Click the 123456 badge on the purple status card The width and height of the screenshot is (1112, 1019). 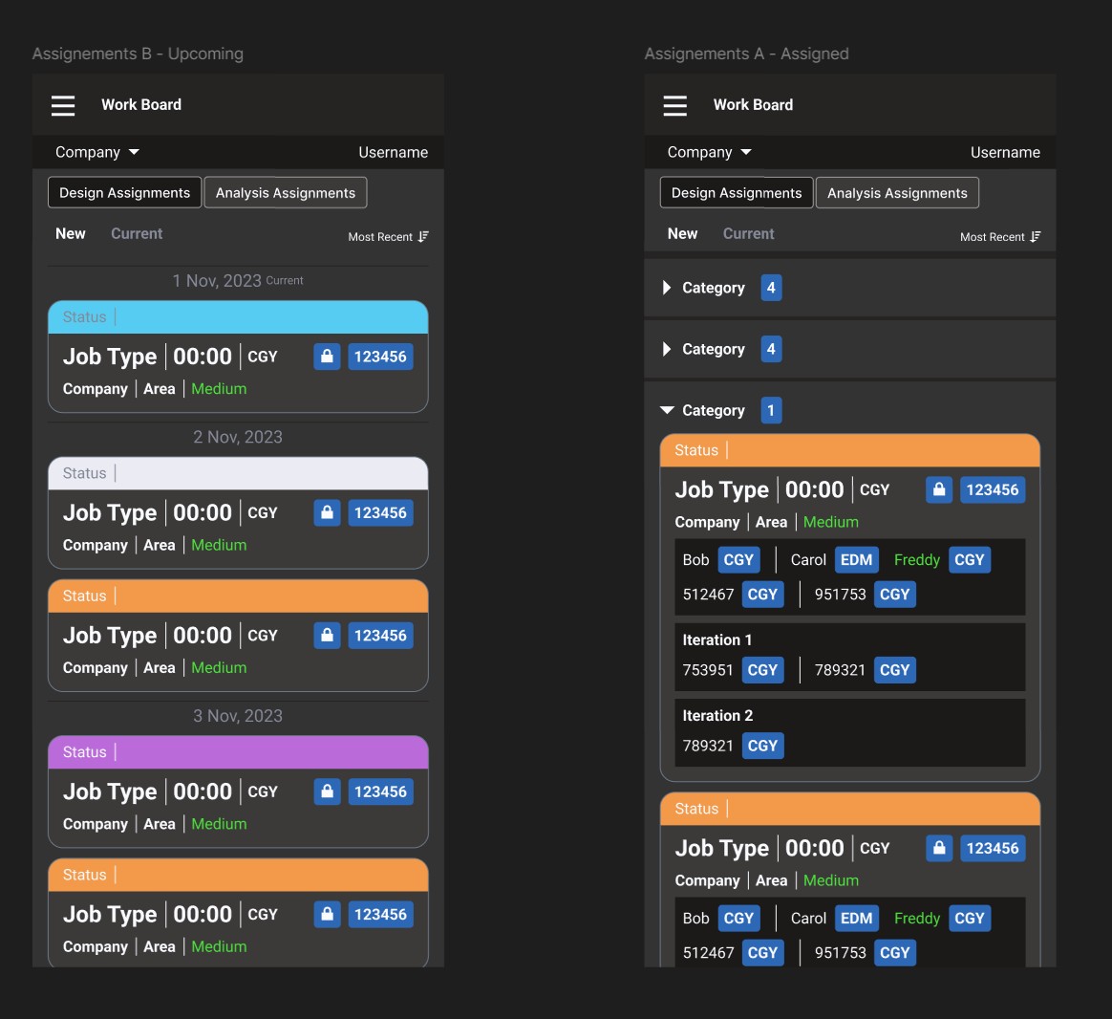point(381,791)
